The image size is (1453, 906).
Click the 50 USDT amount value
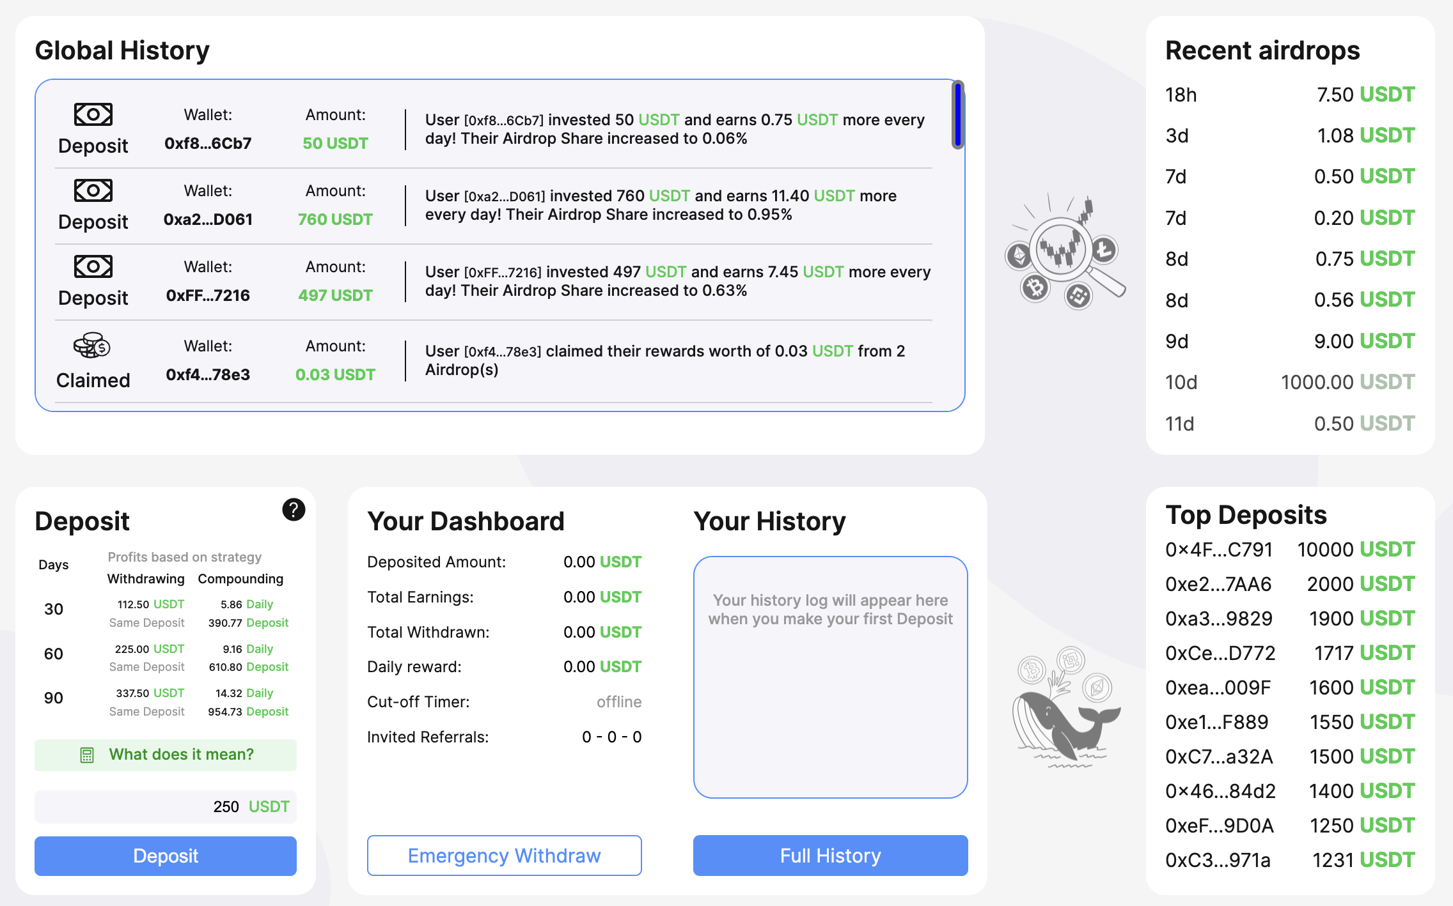(x=335, y=144)
